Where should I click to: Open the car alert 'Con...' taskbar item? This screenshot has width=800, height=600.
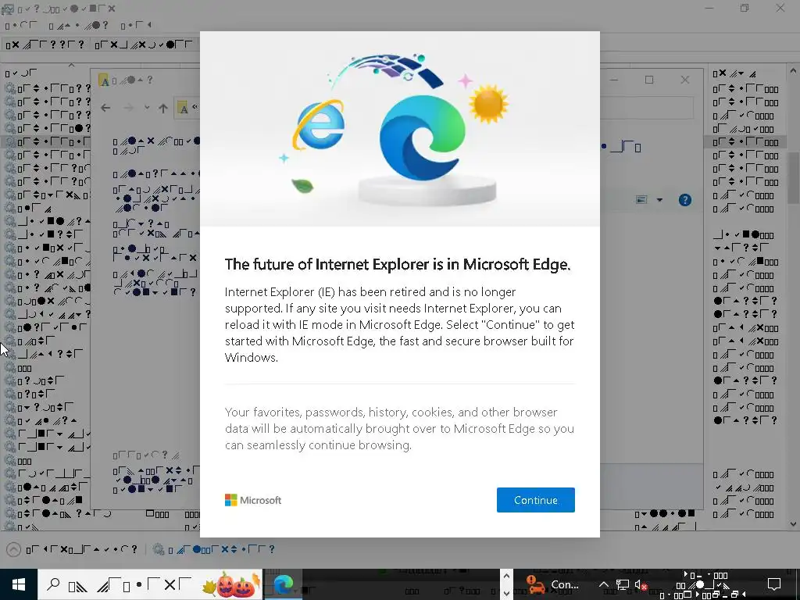click(x=554, y=584)
